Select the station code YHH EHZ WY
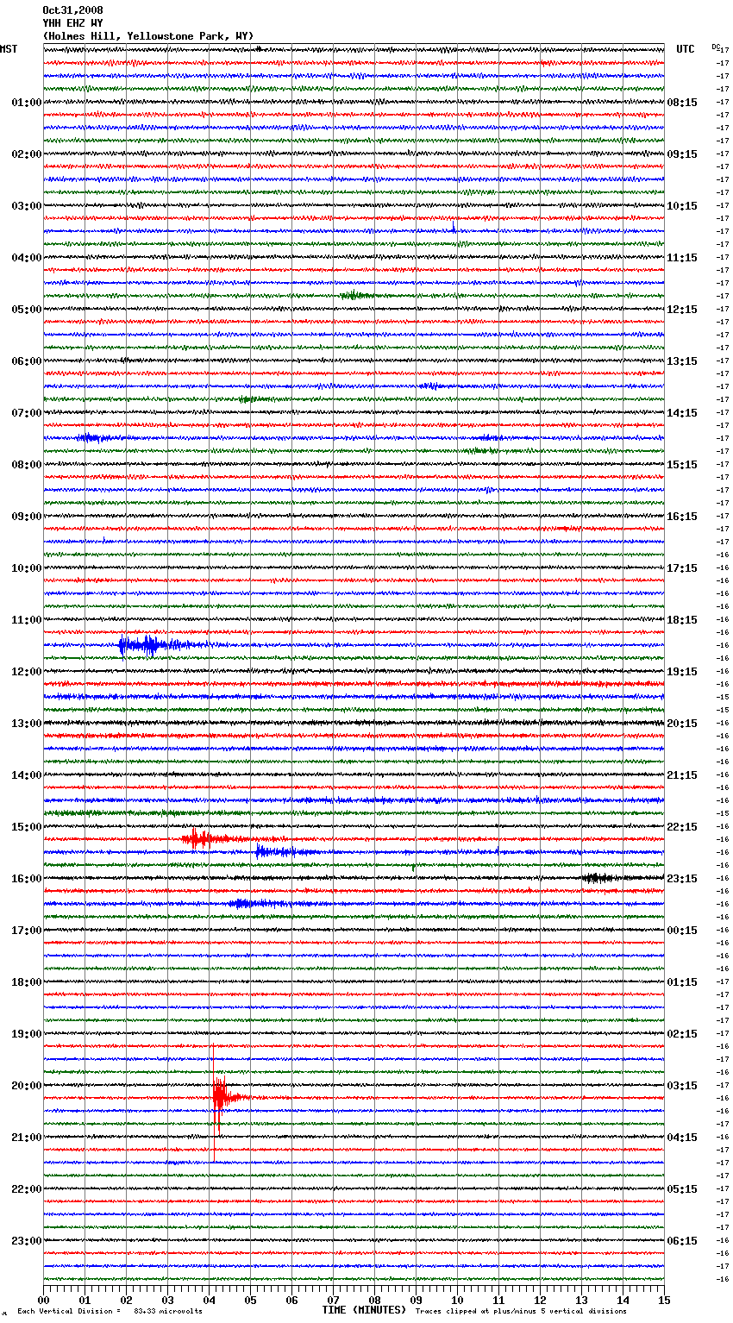 coord(72,23)
